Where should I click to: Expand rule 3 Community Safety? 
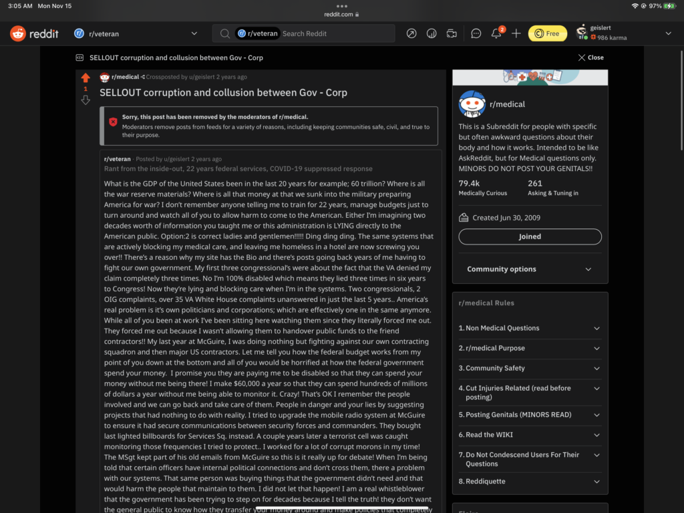coord(530,368)
